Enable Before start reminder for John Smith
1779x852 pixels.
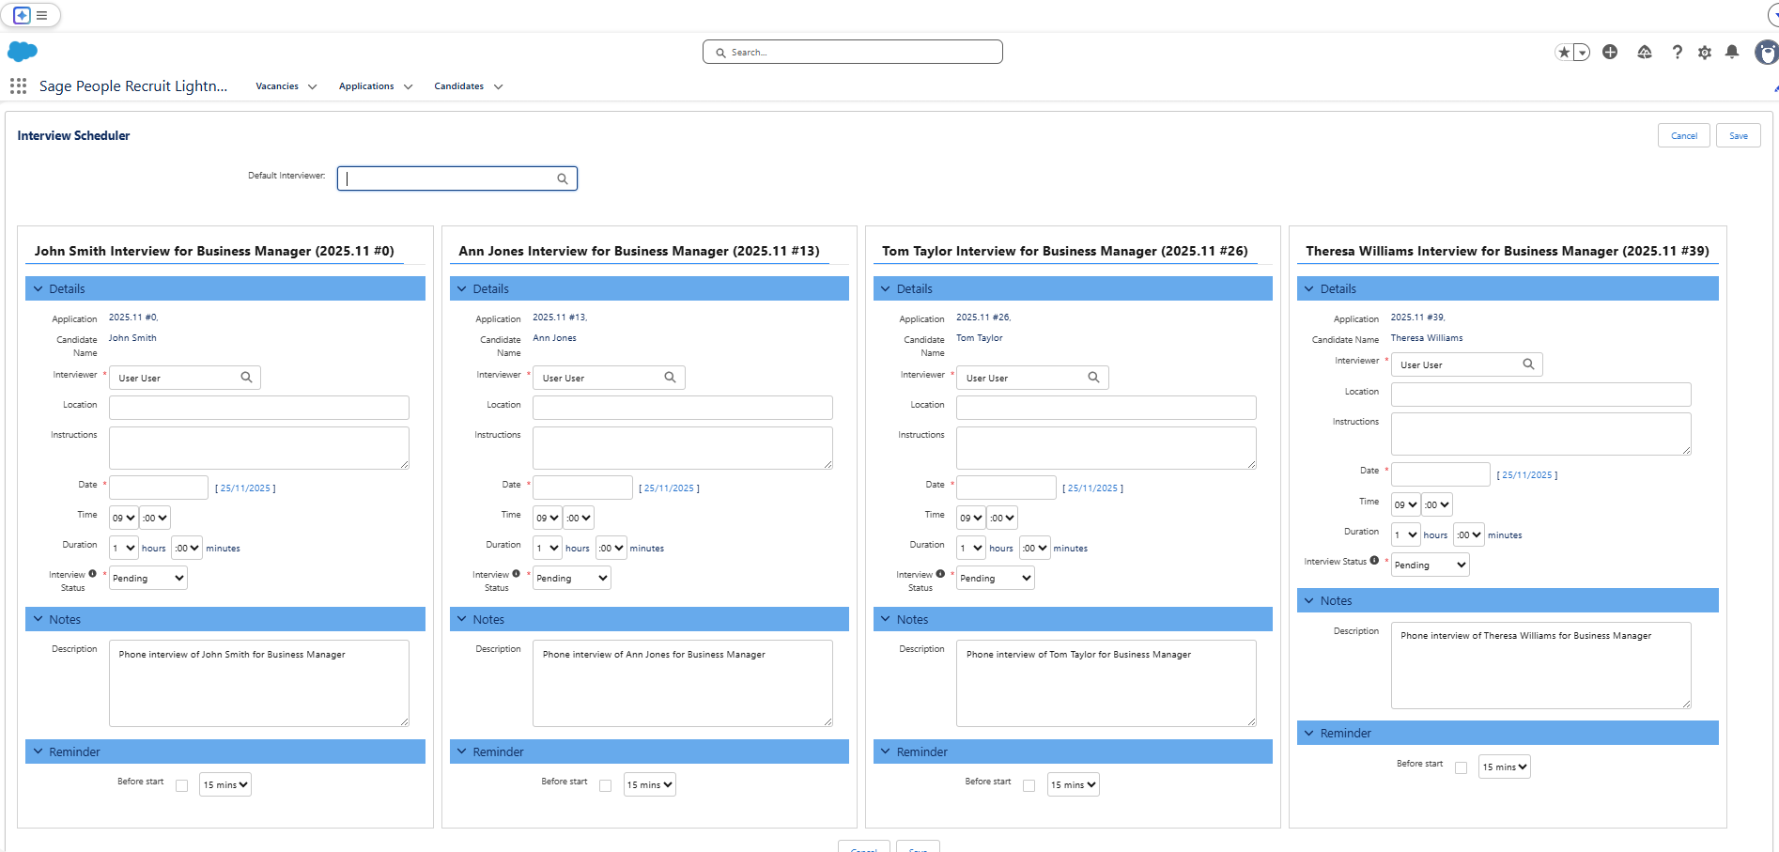182,785
